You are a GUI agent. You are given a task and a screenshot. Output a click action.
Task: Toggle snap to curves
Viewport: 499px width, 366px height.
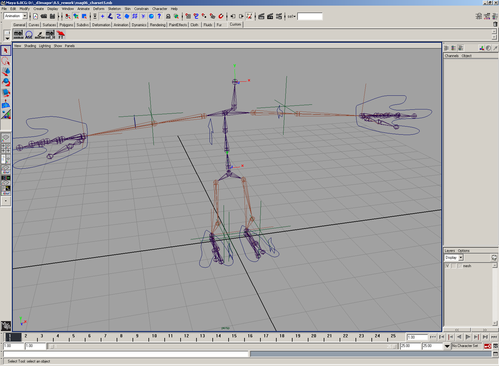[x=196, y=16]
